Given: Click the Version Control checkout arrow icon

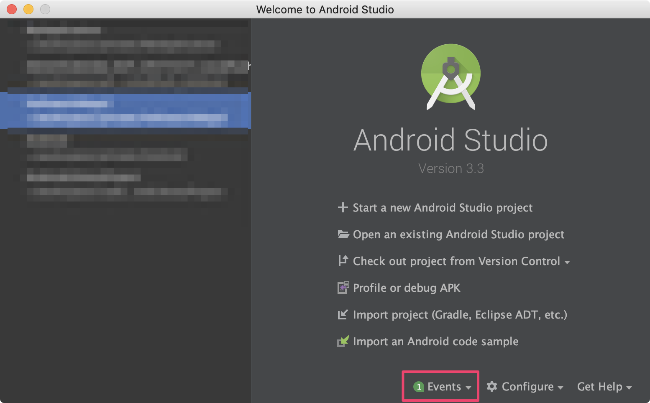Looking at the screenshot, I should click(343, 260).
